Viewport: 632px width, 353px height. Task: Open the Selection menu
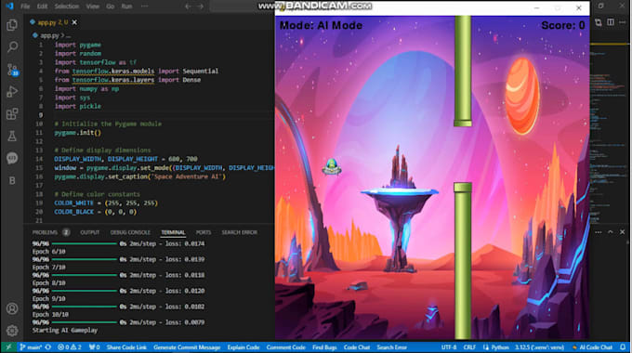(x=67, y=7)
